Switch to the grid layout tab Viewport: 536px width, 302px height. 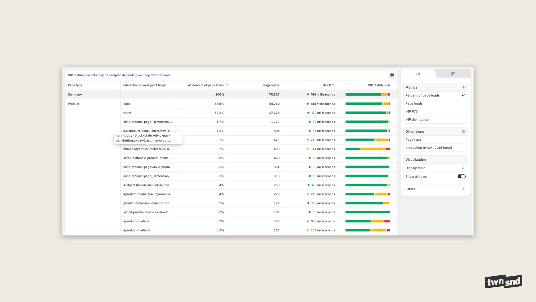453,74
